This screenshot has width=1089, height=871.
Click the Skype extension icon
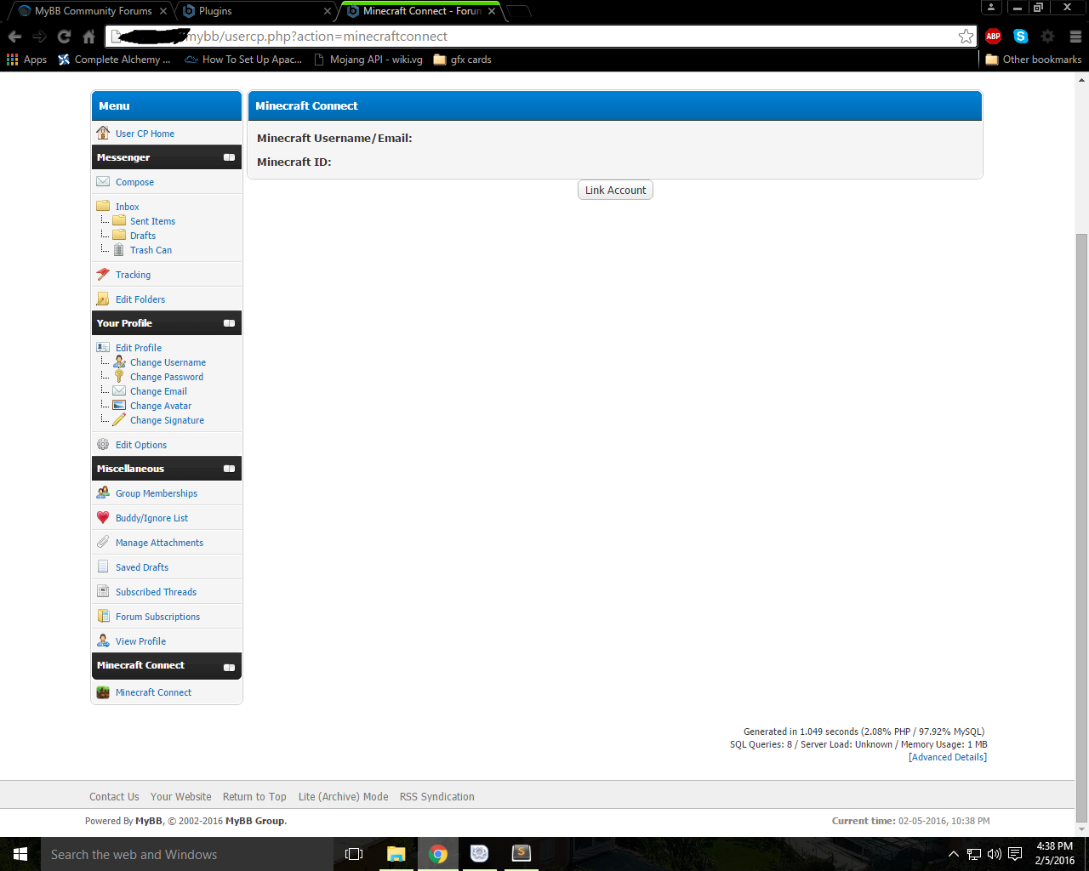pos(1021,36)
